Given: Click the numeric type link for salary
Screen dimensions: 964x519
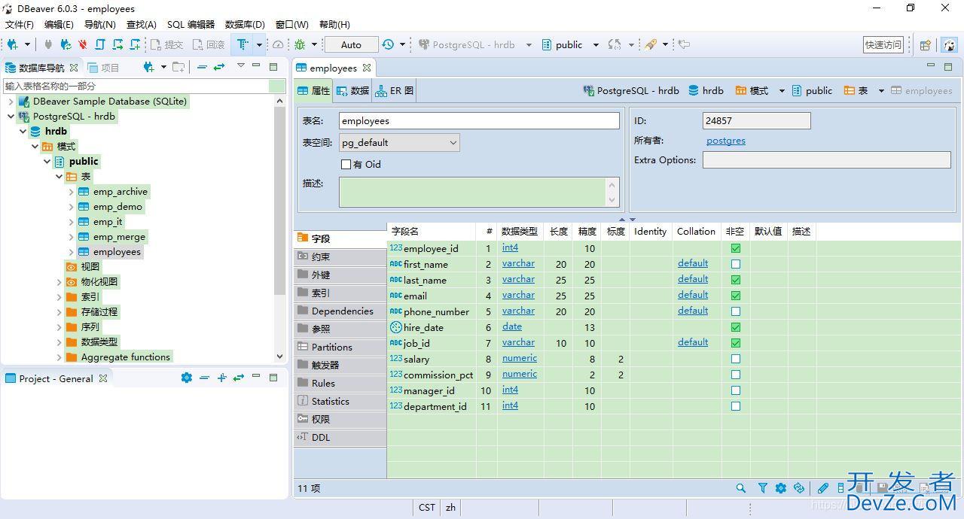Looking at the screenshot, I should [520, 358].
